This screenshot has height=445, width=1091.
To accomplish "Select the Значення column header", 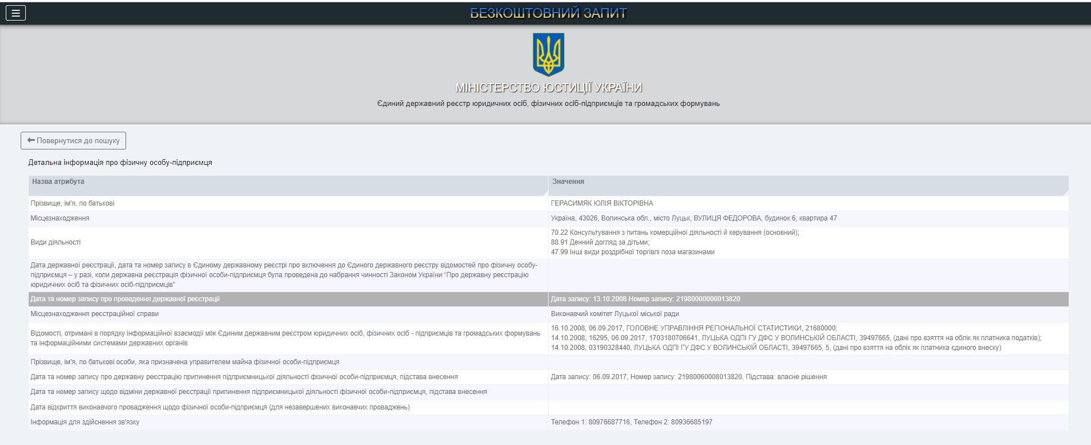I will (x=568, y=182).
